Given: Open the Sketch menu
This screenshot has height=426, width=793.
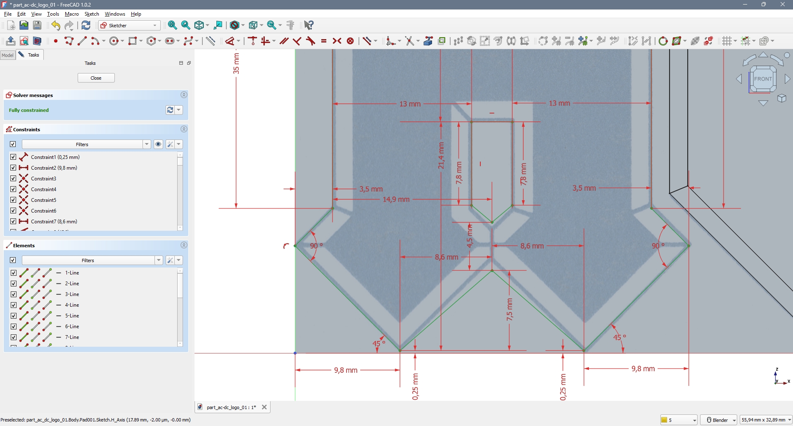Looking at the screenshot, I should click(92, 14).
